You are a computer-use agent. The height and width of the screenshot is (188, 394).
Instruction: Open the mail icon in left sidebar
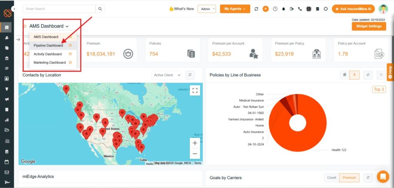pos(7,173)
